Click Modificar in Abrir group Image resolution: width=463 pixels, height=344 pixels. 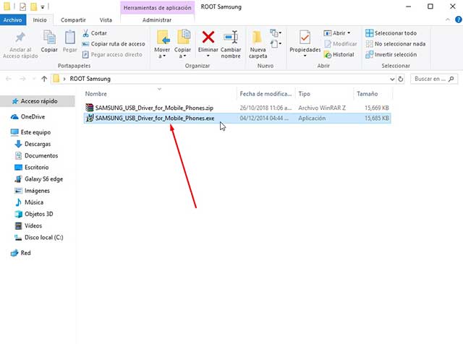point(341,44)
